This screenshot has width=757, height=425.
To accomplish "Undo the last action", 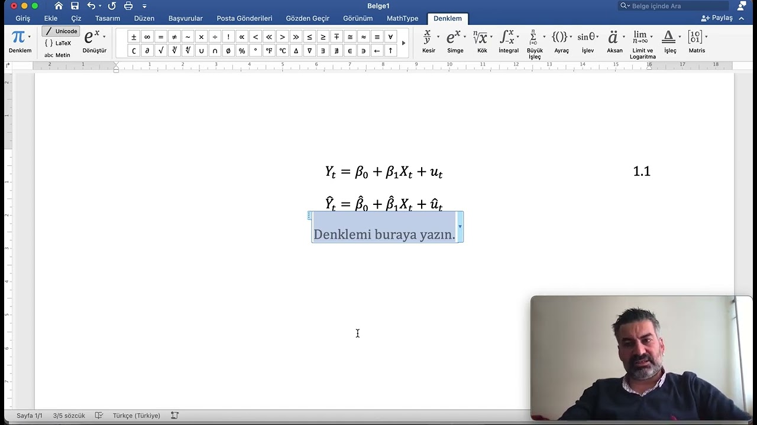I will [x=91, y=6].
